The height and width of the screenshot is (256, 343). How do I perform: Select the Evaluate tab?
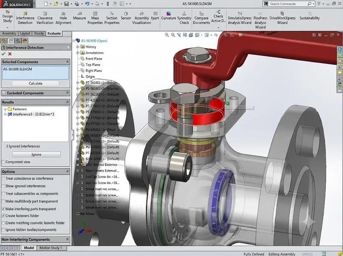pos(54,33)
